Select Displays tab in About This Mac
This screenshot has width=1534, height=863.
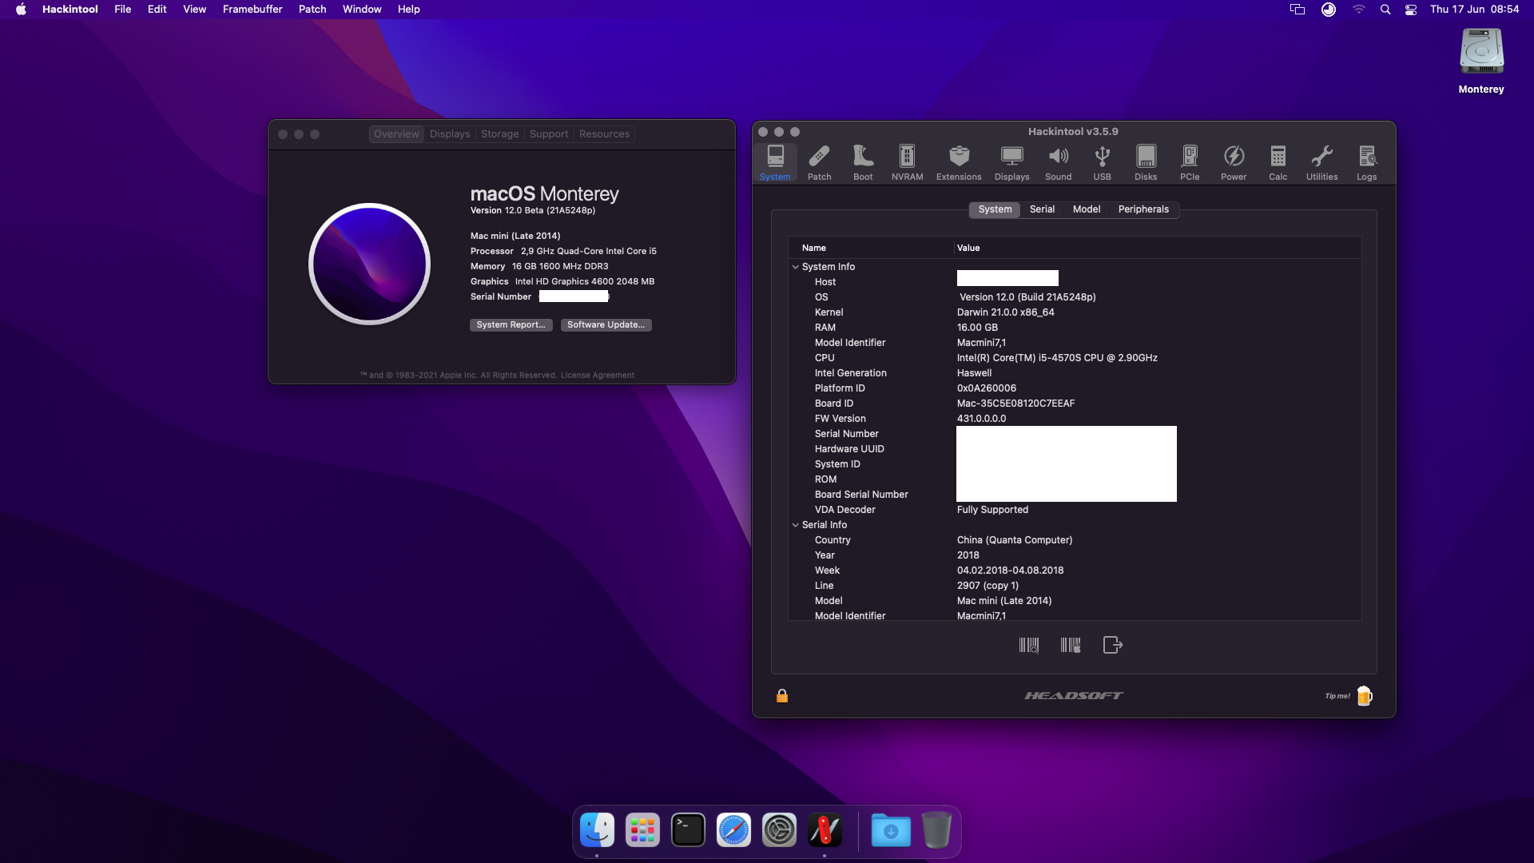click(450, 134)
